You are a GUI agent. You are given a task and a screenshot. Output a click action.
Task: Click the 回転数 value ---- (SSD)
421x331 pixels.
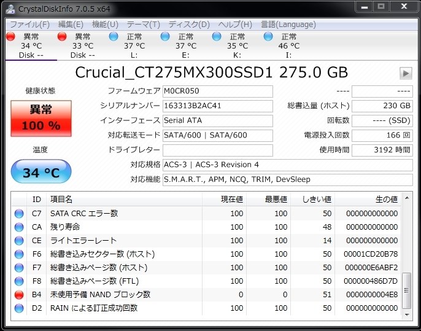[x=382, y=121]
